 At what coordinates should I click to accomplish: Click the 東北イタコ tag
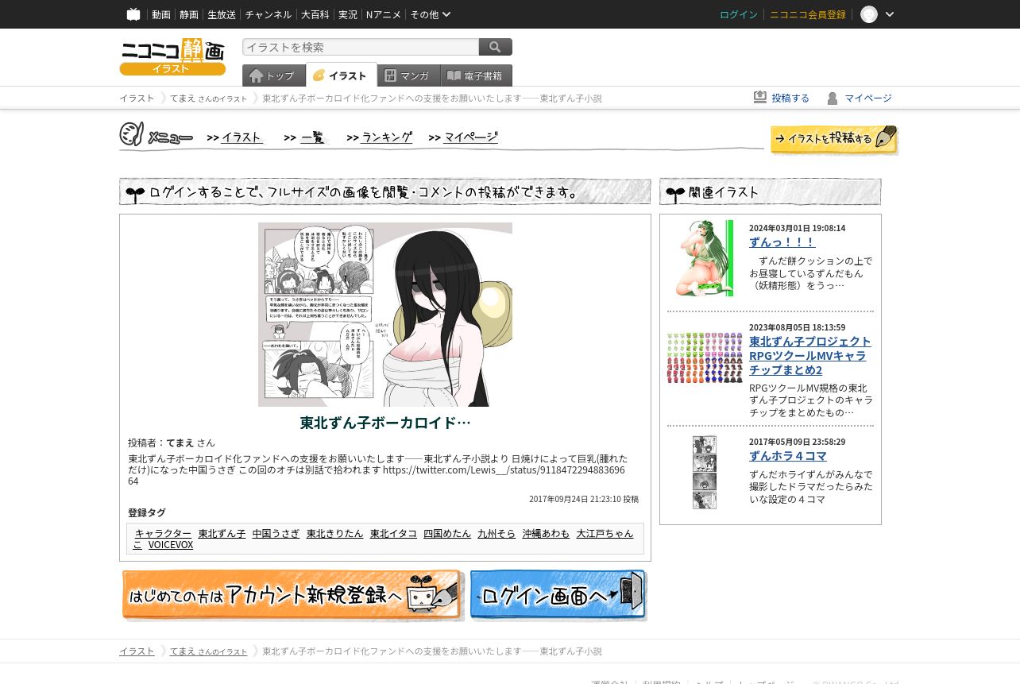pos(393,533)
